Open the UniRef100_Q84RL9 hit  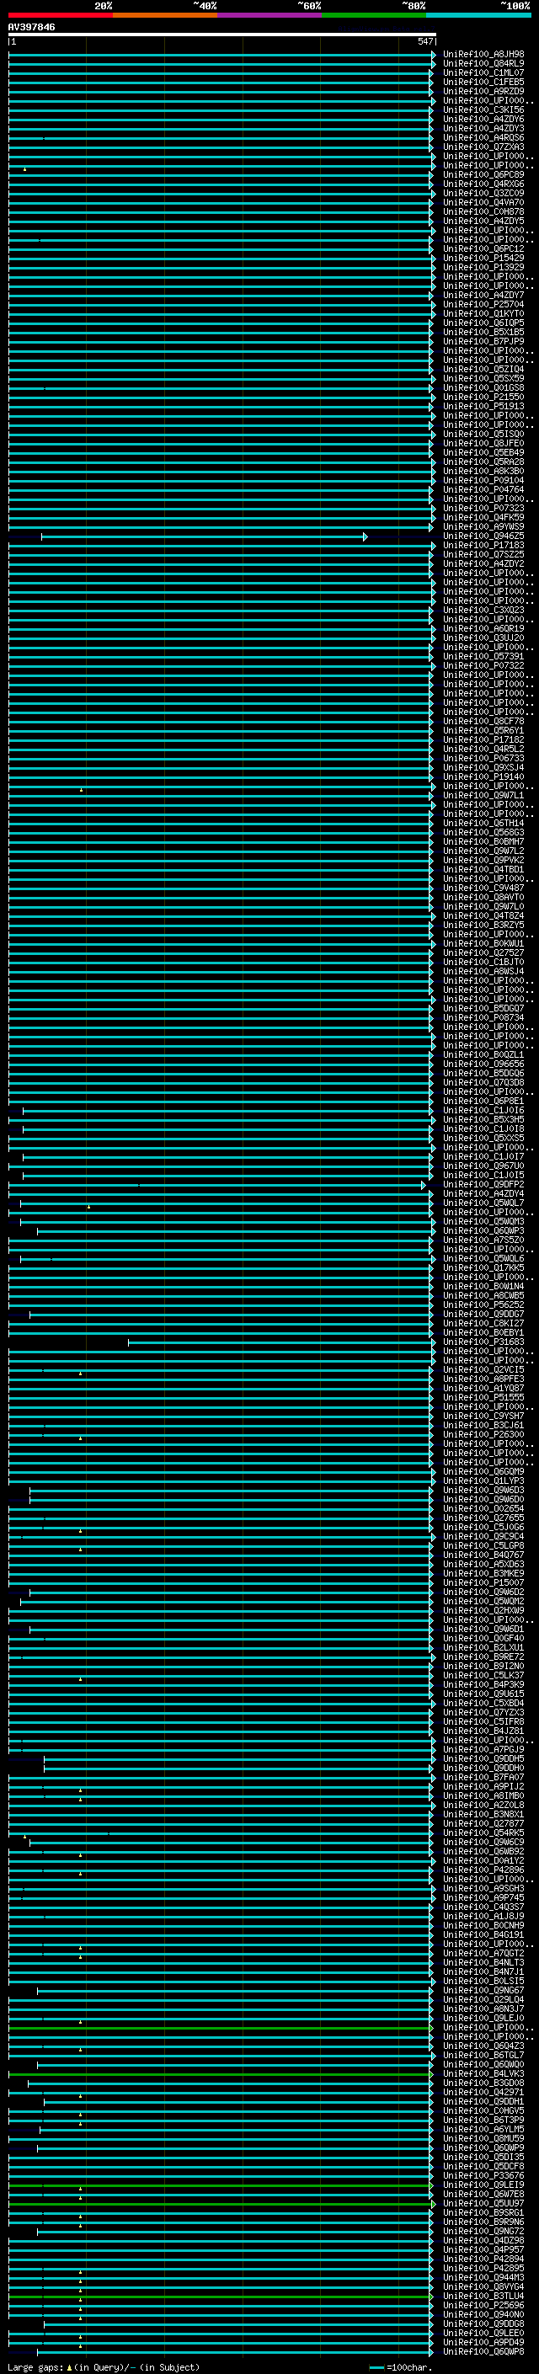[x=483, y=64]
